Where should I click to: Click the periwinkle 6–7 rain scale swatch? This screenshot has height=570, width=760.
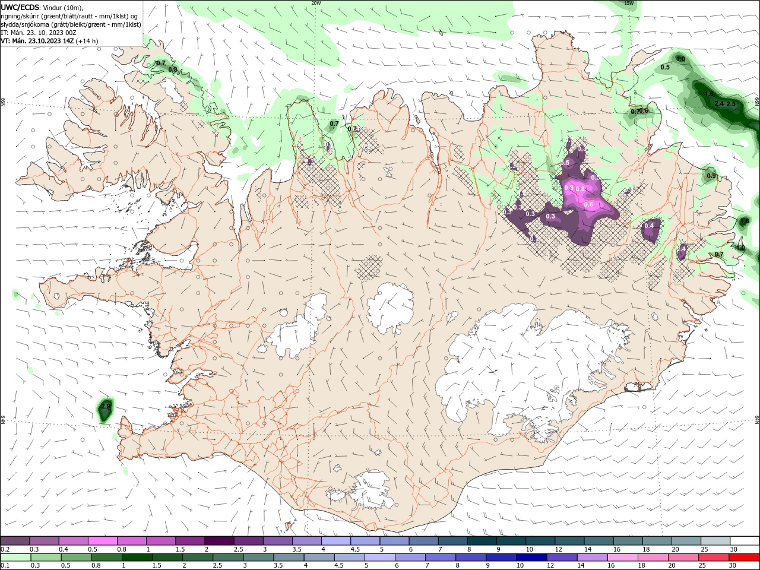(x=410, y=558)
